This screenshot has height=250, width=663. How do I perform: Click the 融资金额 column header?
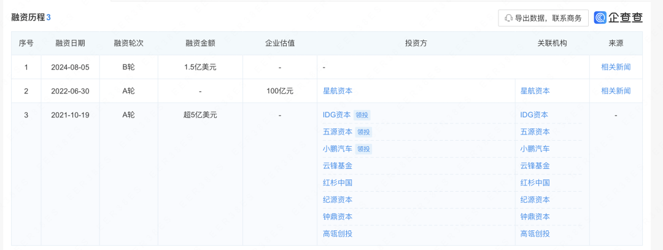pyautogui.click(x=200, y=43)
